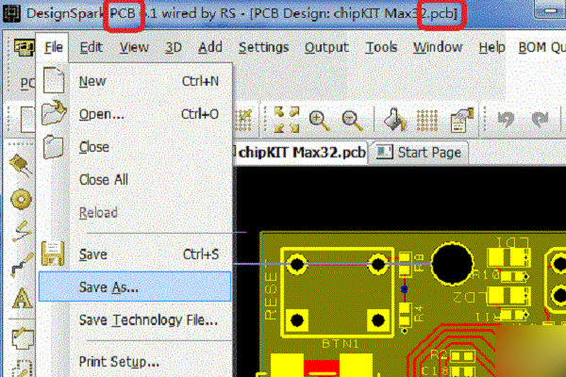This screenshot has width=566, height=377.
Task: Click the Zoom Out magnifier icon
Action: pyautogui.click(x=352, y=120)
